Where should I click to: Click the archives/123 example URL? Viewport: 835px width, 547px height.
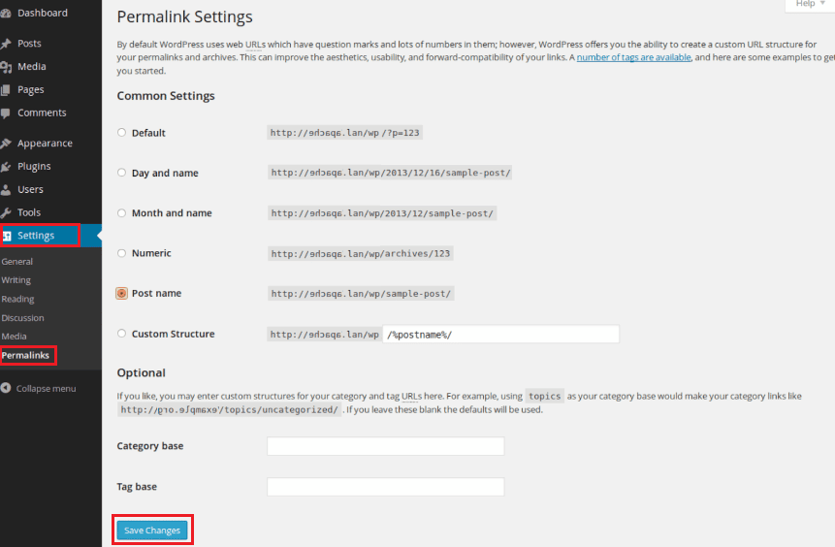point(361,253)
